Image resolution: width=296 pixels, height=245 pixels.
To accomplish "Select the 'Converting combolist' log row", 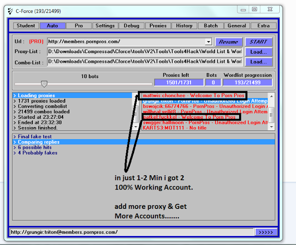I will point(73,106).
